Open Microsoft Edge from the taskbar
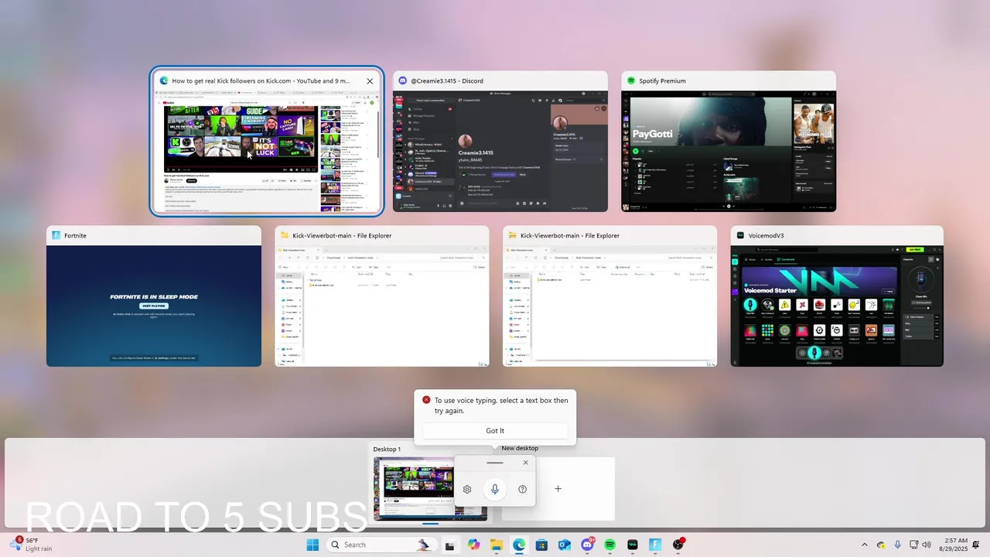The width and height of the screenshot is (990, 557). tap(519, 545)
